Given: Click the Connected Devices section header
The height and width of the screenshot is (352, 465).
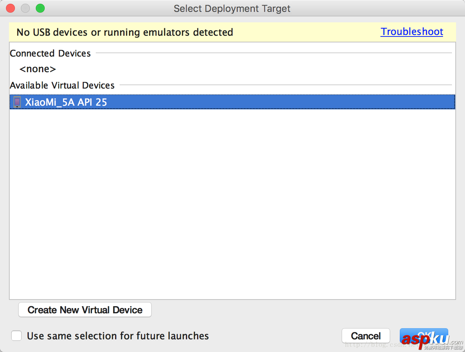Looking at the screenshot, I should click(50, 54).
